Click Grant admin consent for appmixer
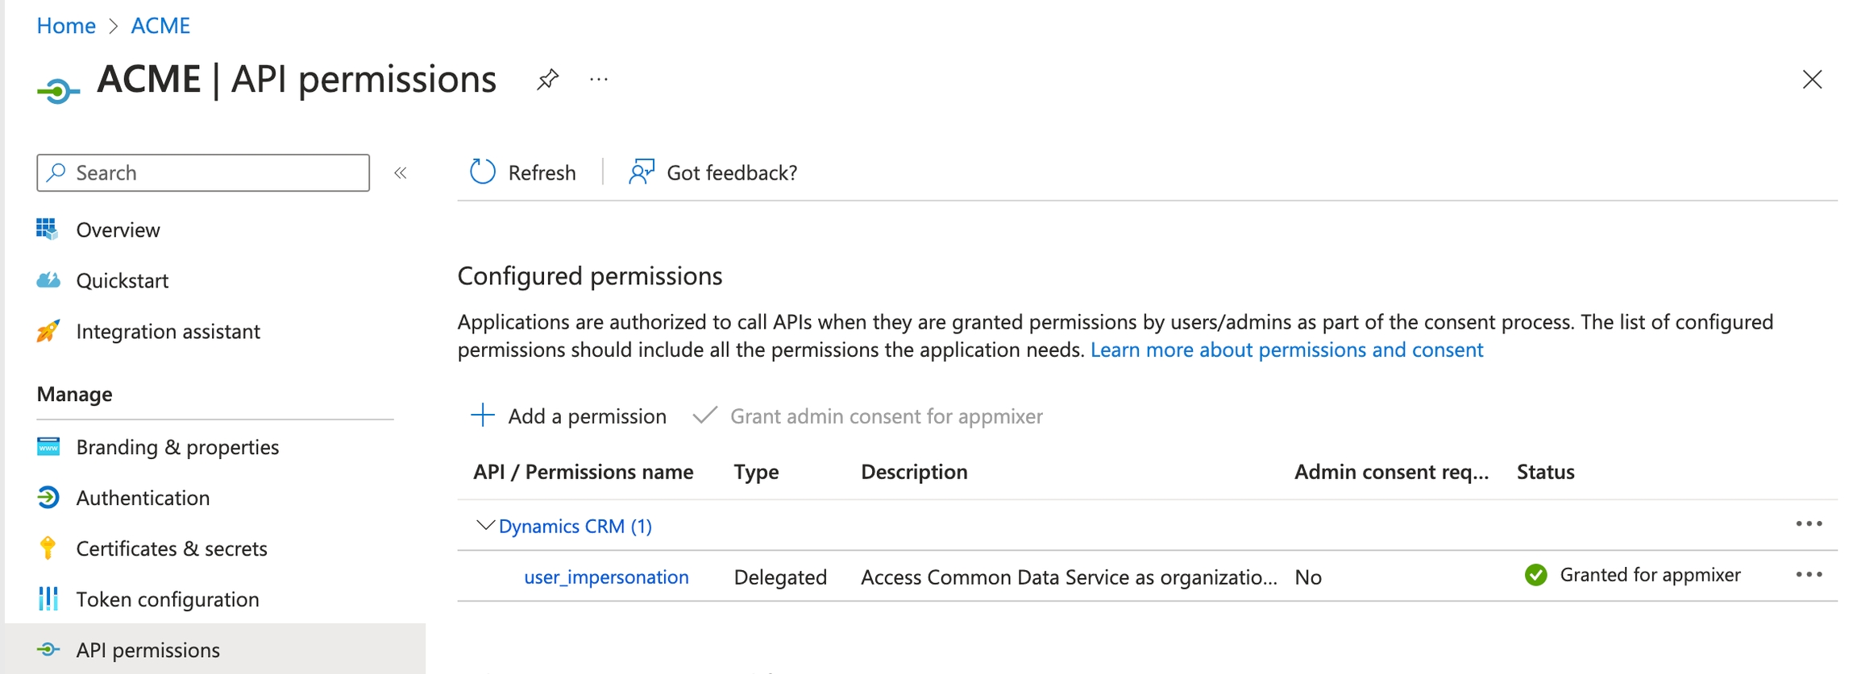The width and height of the screenshot is (1857, 674). pyautogui.click(x=885, y=416)
